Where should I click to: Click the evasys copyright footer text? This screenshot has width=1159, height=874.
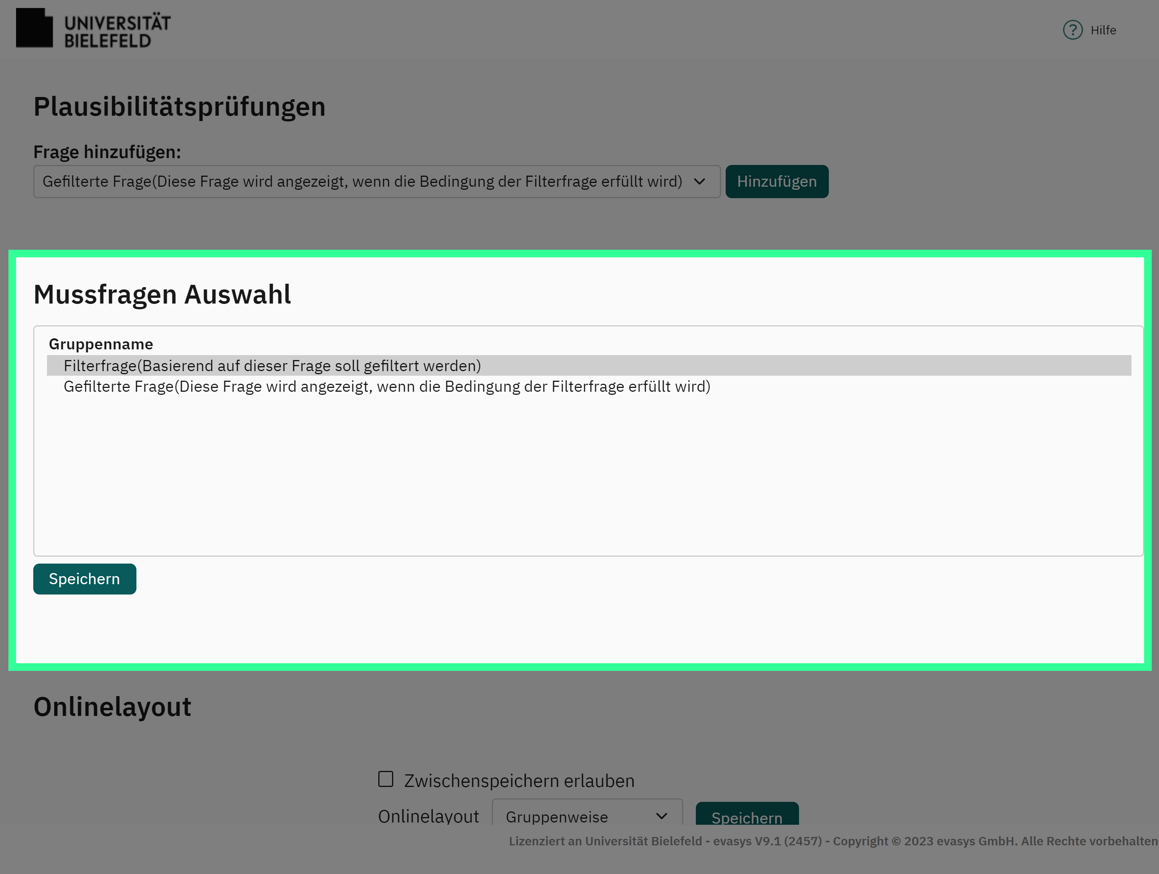coord(833,841)
